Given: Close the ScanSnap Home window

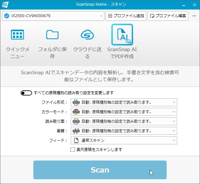Looking at the screenshot, I should click(x=195, y=5).
